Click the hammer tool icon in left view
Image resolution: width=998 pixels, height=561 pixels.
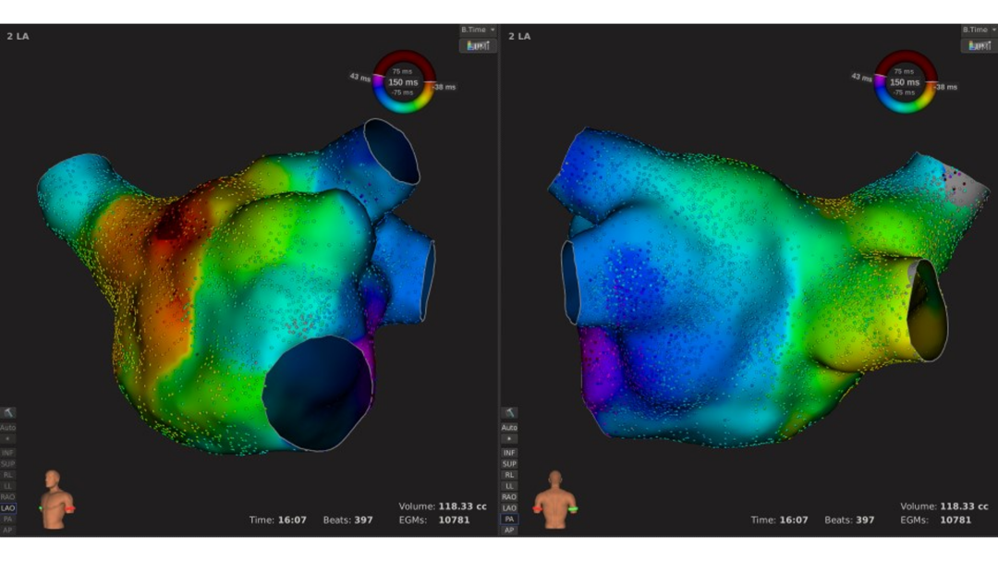tap(8, 413)
